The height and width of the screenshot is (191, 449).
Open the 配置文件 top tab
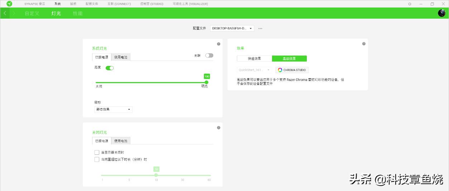pos(92,4)
